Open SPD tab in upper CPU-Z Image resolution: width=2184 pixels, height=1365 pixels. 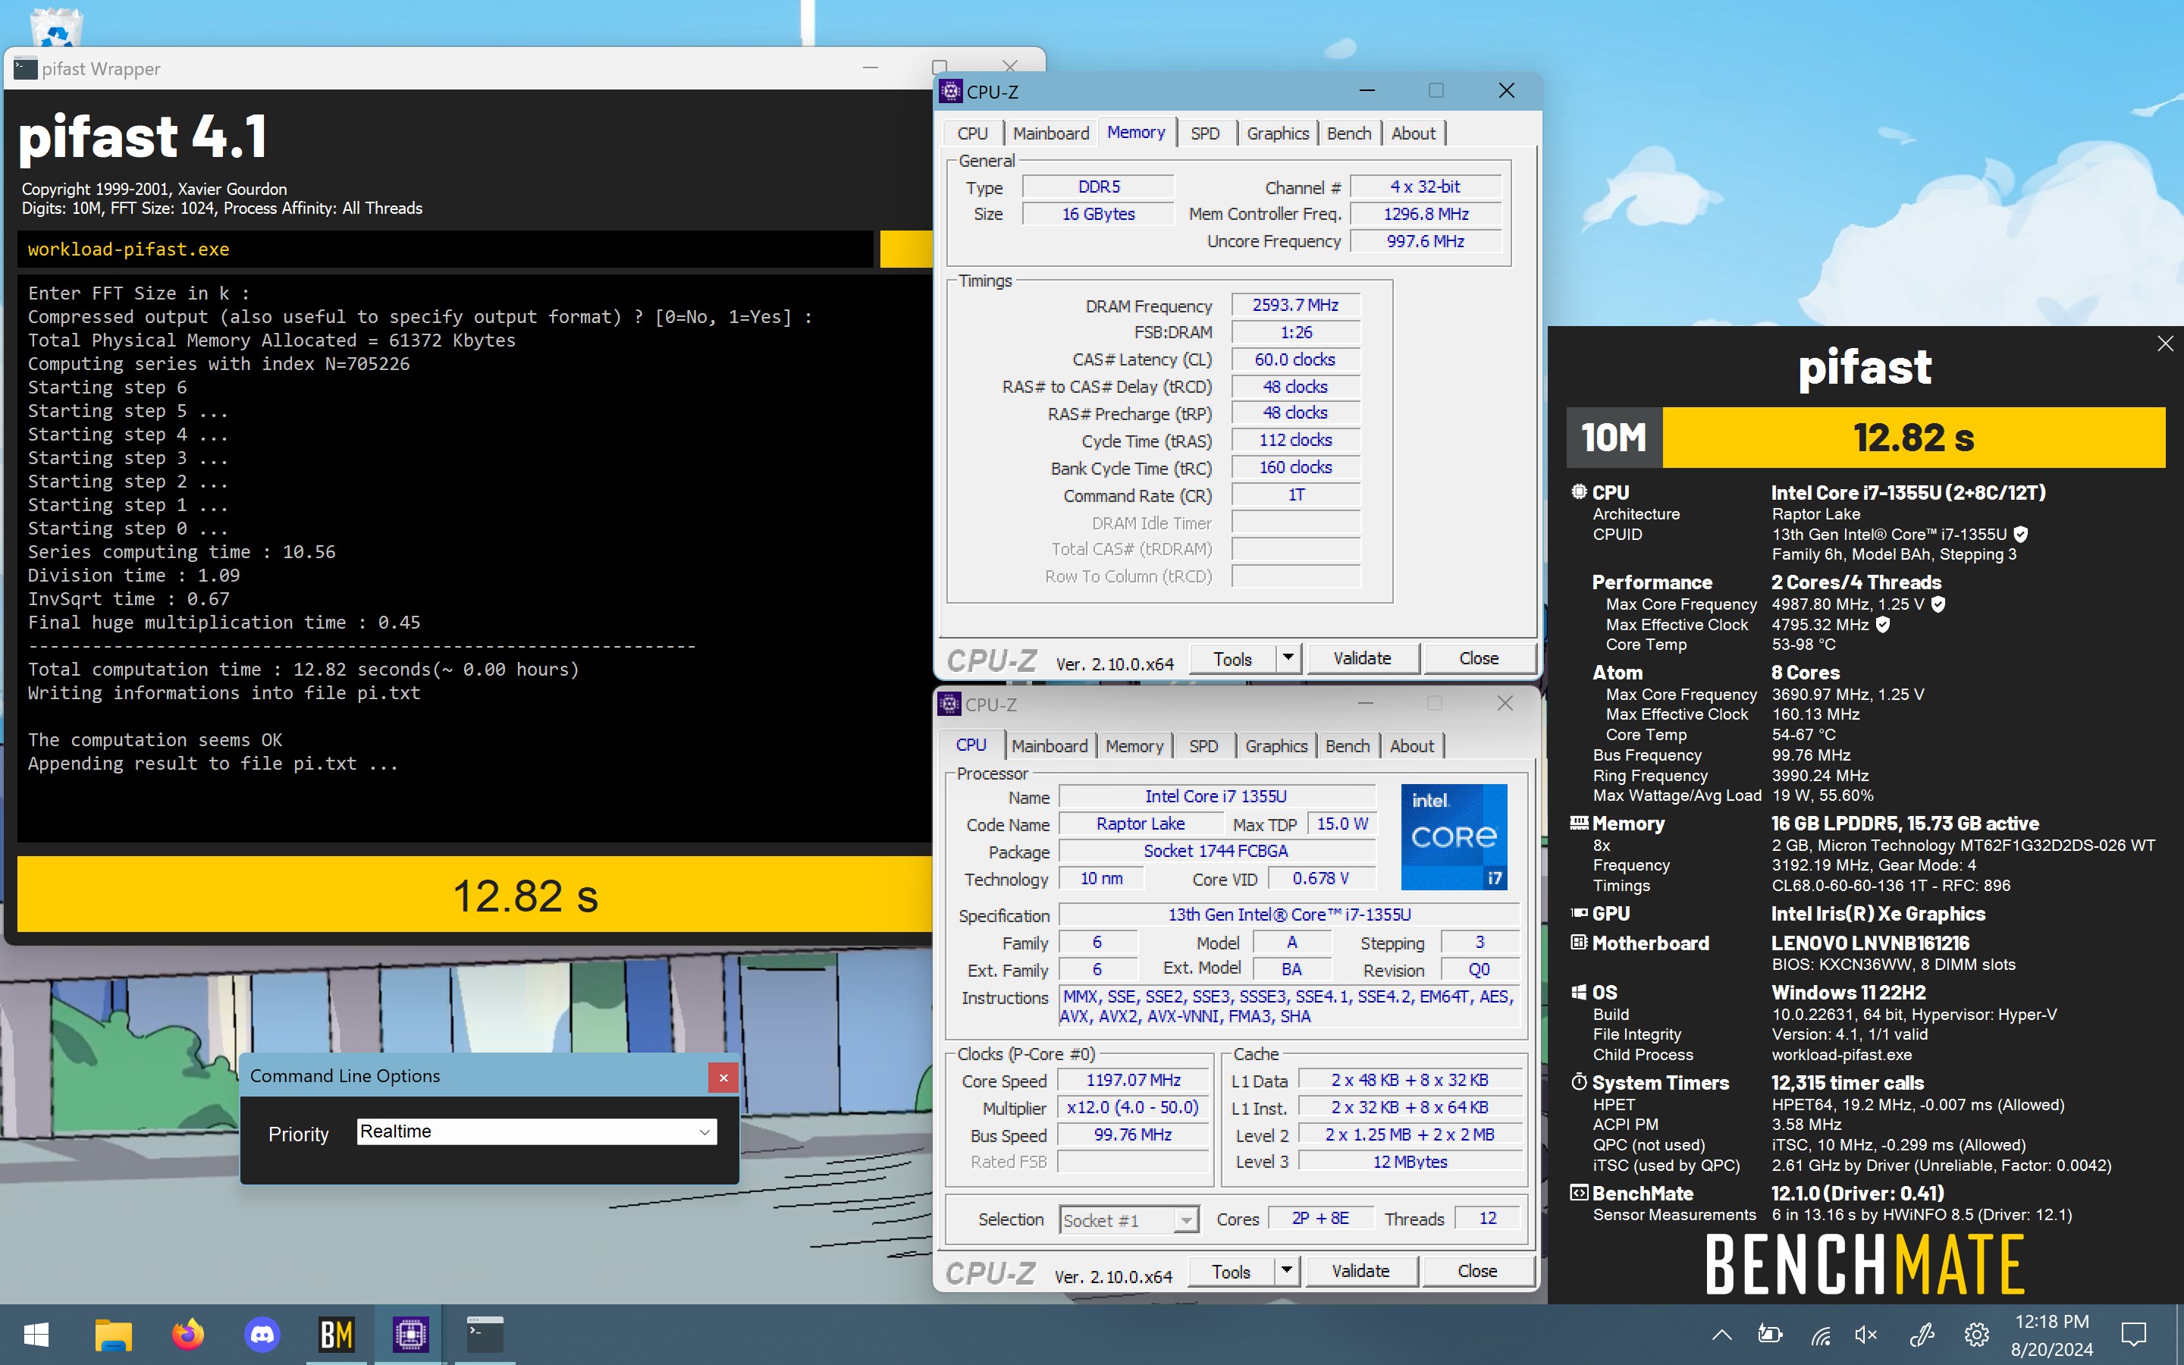(1205, 133)
